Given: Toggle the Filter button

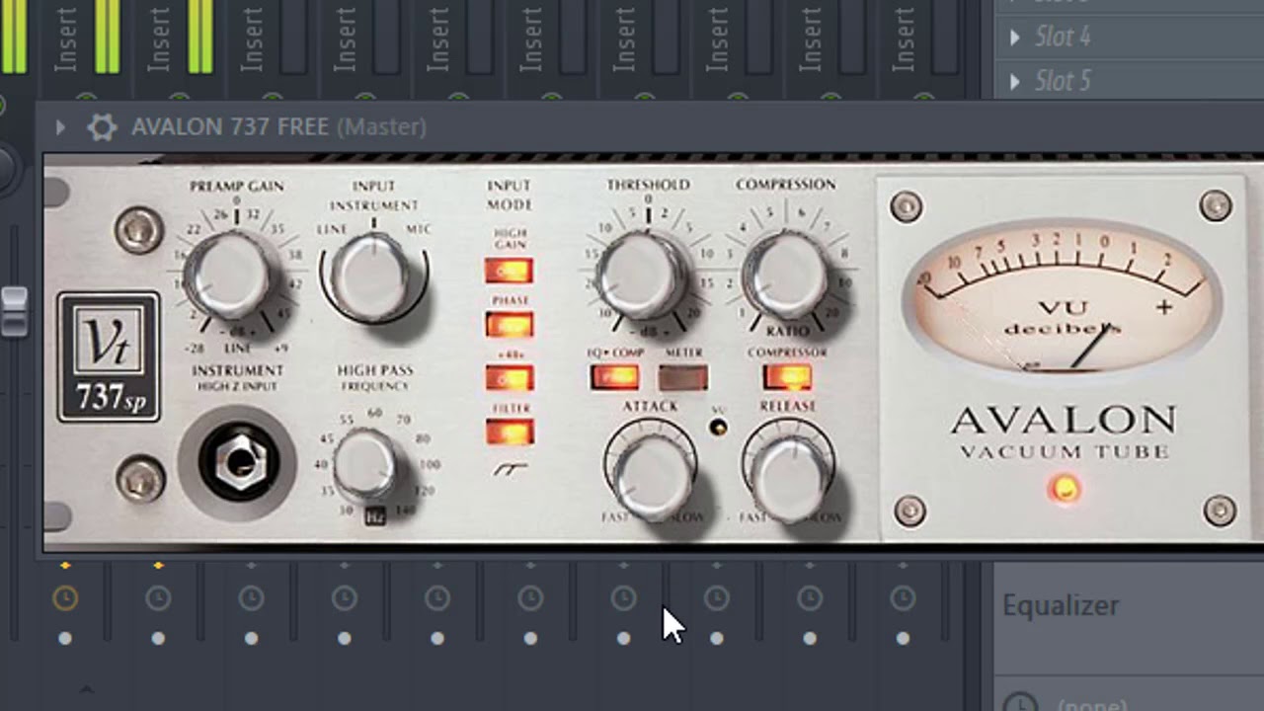Looking at the screenshot, I should point(509,432).
